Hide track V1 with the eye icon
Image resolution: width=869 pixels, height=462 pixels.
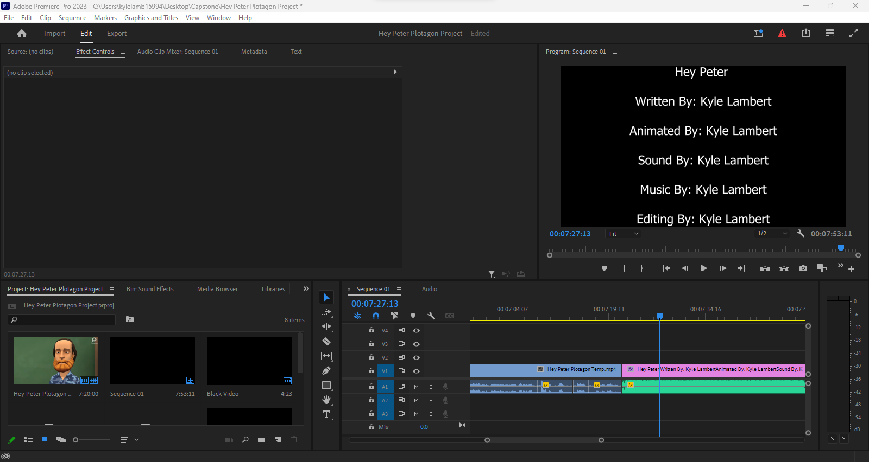click(x=417, y=371)
